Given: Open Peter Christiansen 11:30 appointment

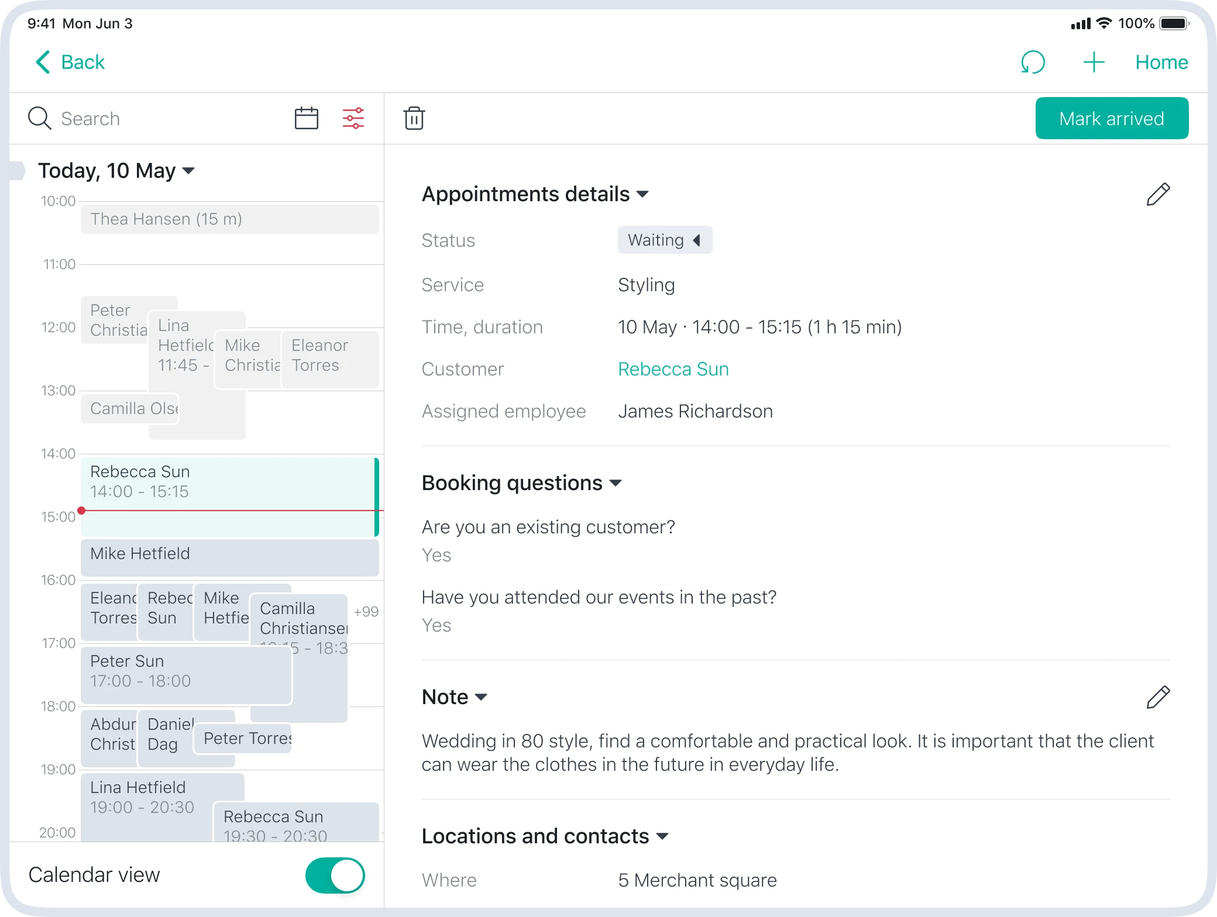Looking at the screenshot, I should point(114,320).
